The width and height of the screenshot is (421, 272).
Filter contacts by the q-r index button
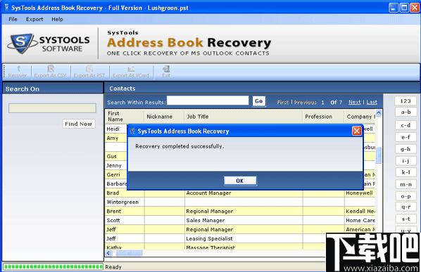coord(406,207)
